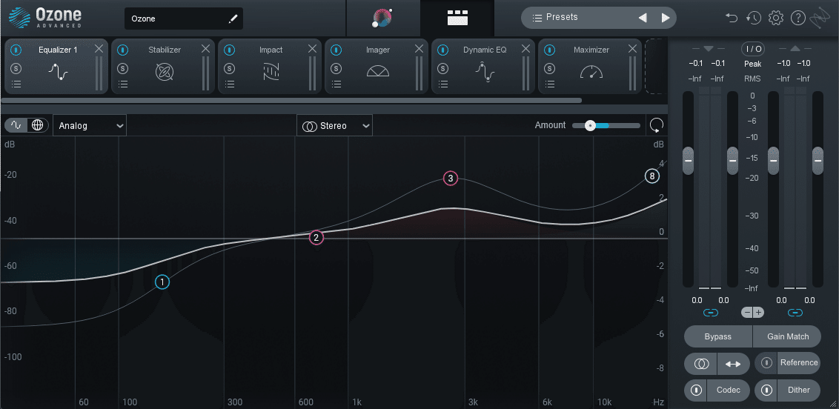The height and width of the screenshot is (409, 839).
Task: Click the right output gain fader
Action: [x=818, y=160]
